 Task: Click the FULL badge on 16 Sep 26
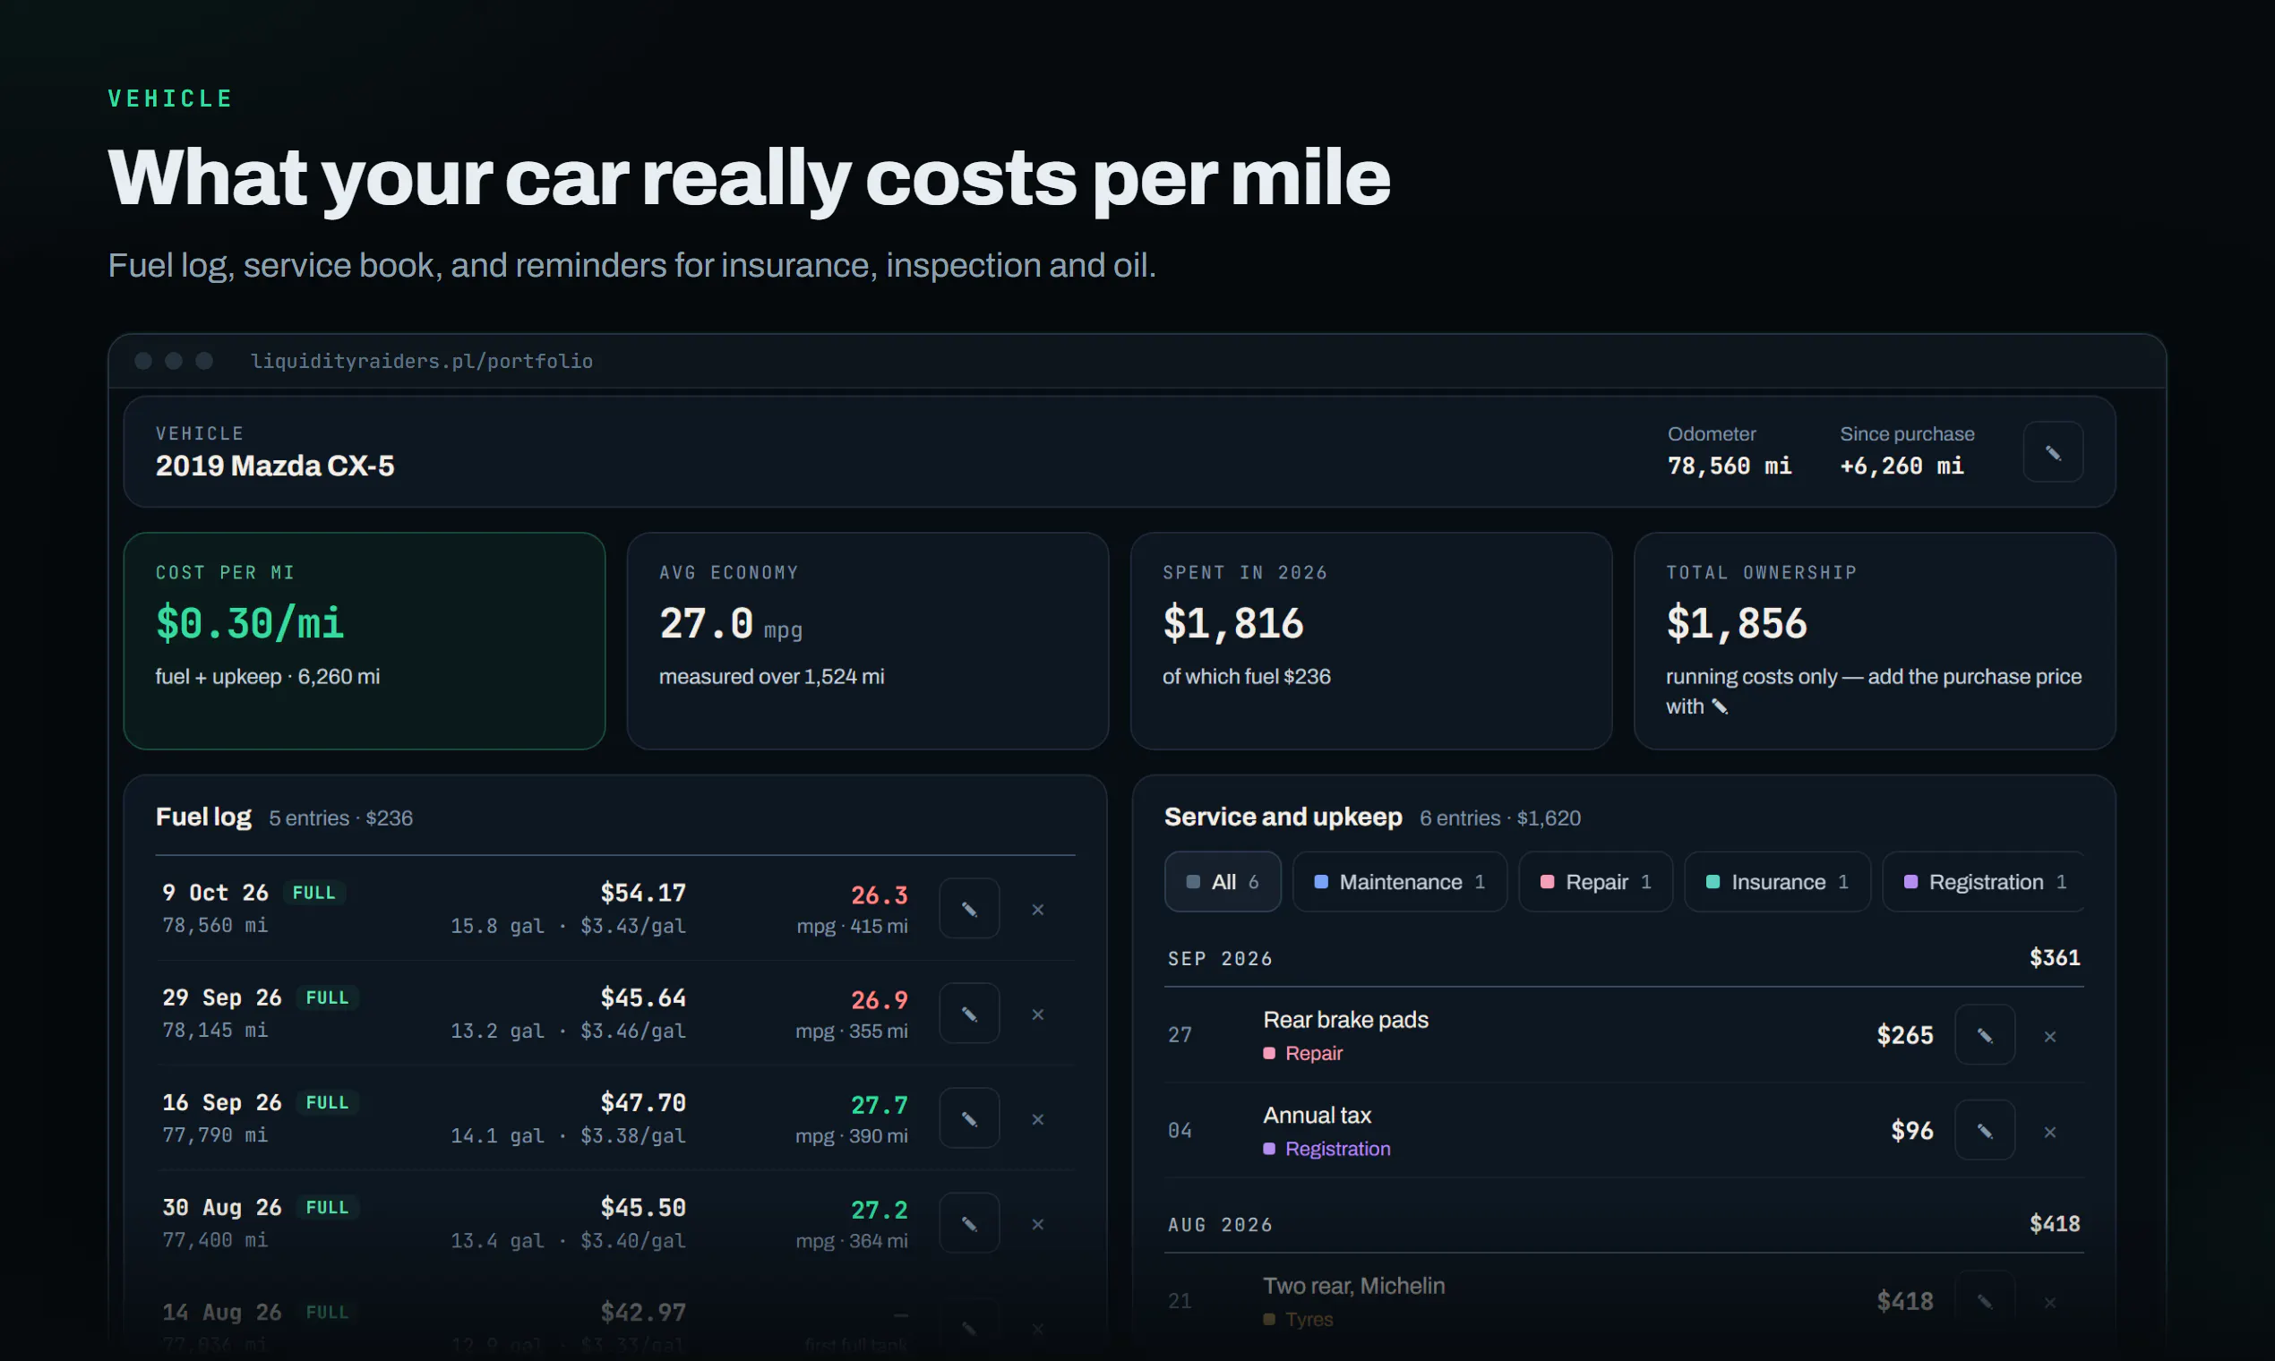328,1102
